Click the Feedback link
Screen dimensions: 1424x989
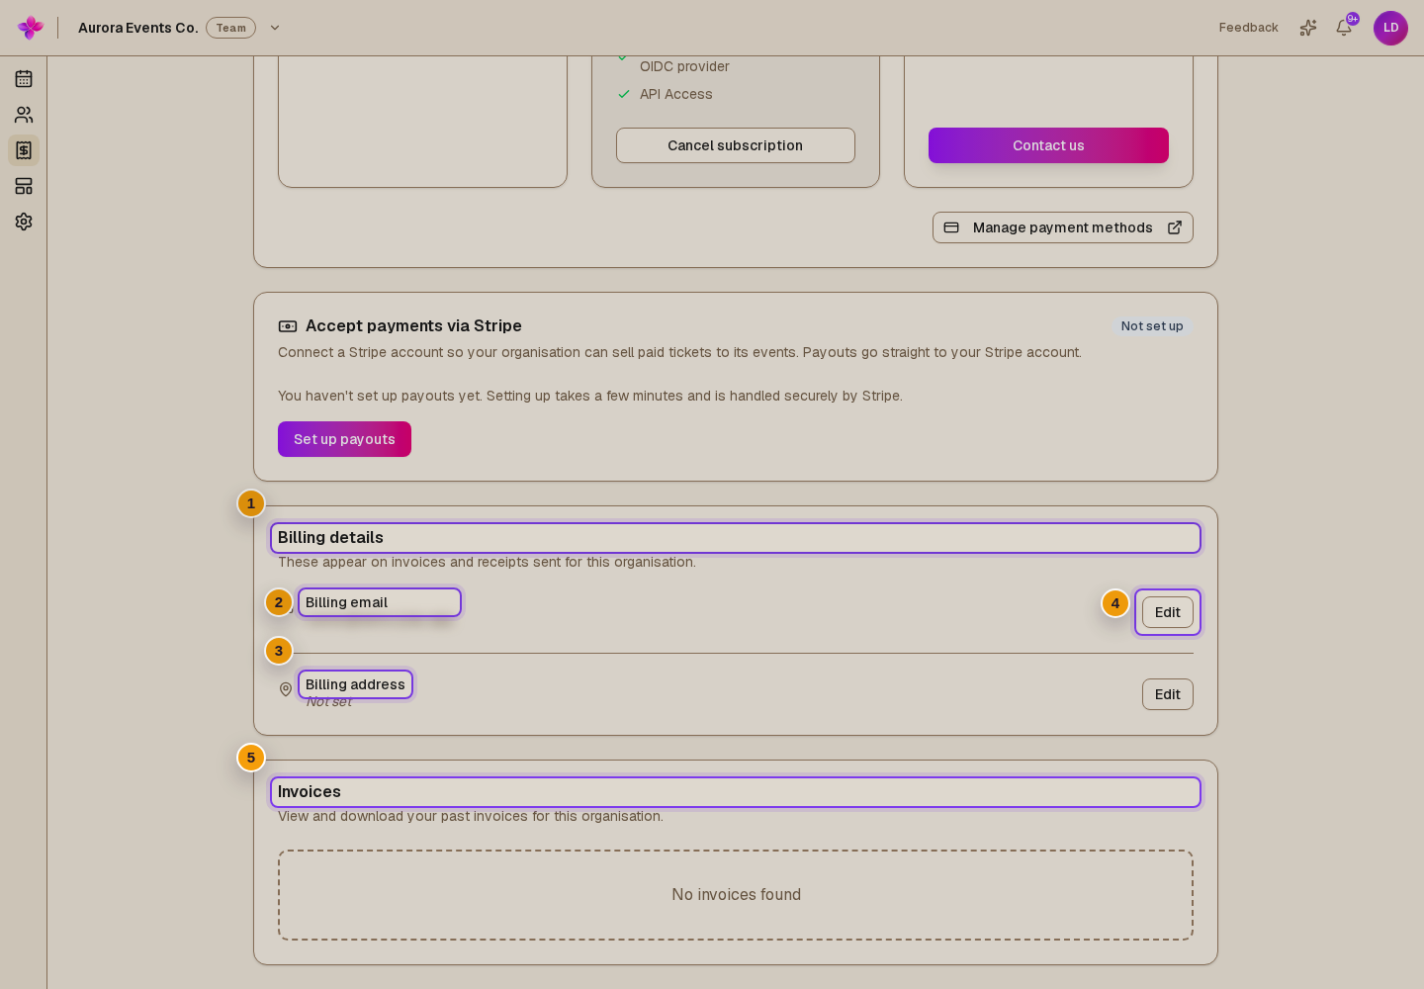point(1248,28)
